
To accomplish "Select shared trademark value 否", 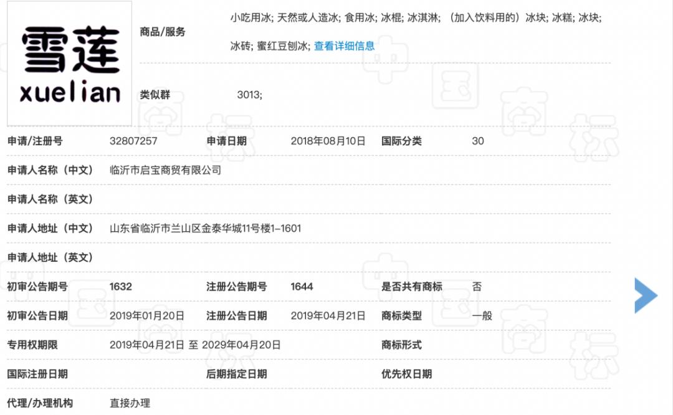I will pos(477,287).
